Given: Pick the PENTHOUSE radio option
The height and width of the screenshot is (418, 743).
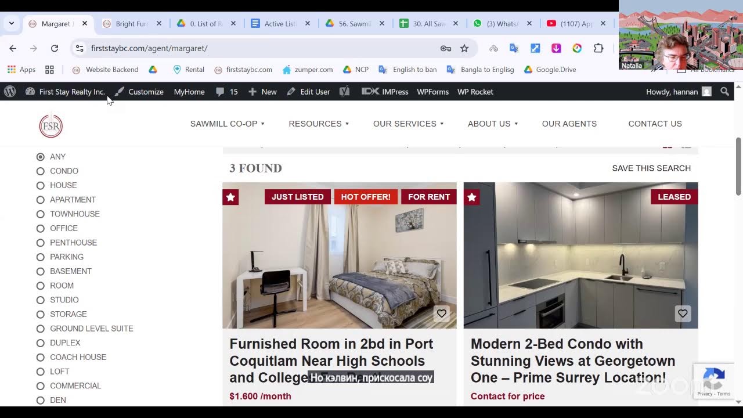Looking at the screenshot, I should 40,243.
